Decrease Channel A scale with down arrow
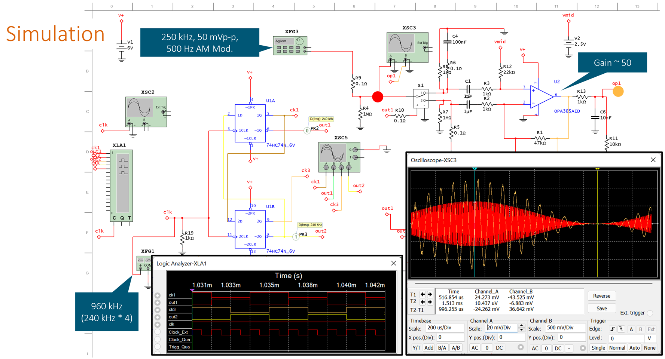This screenshot has width=665, height=359. click(521, 330)
